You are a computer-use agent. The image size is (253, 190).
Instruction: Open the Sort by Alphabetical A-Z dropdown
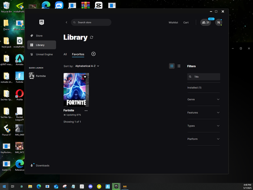point(87,66)
